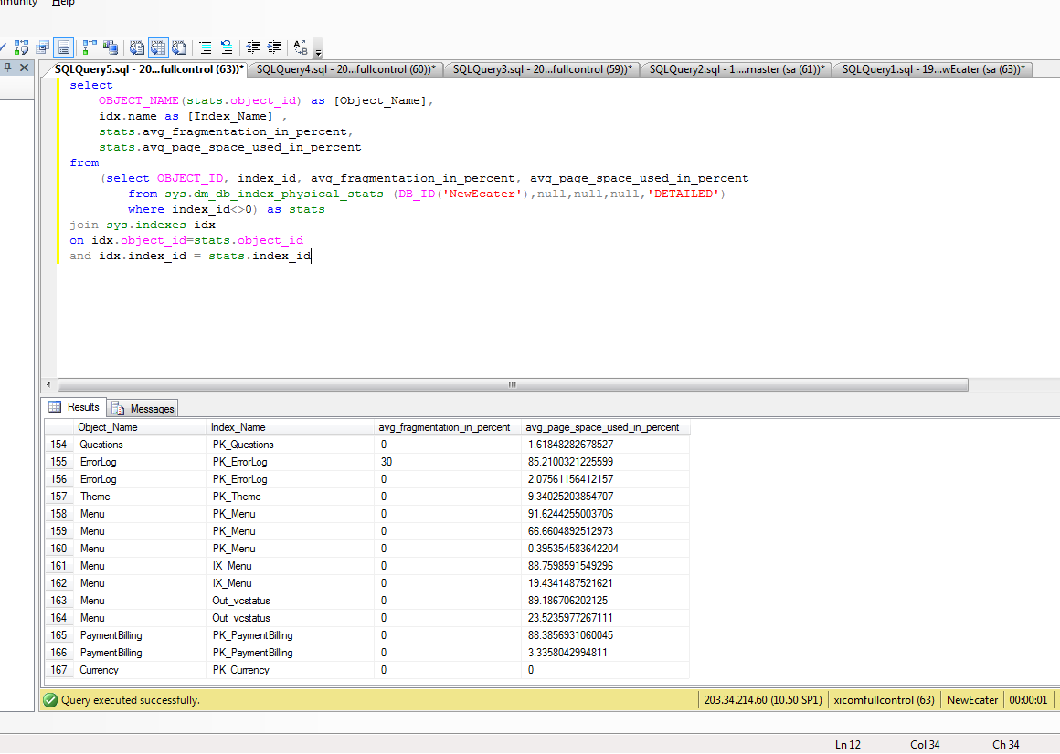Decrease indent using the toolbar icon
Viewport: 1060px width, 754px height.
(x=253, y=47)
